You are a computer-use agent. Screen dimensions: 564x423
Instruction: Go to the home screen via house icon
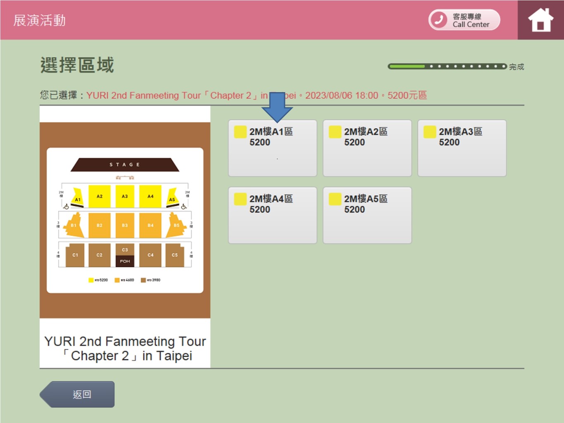point(540,20)
